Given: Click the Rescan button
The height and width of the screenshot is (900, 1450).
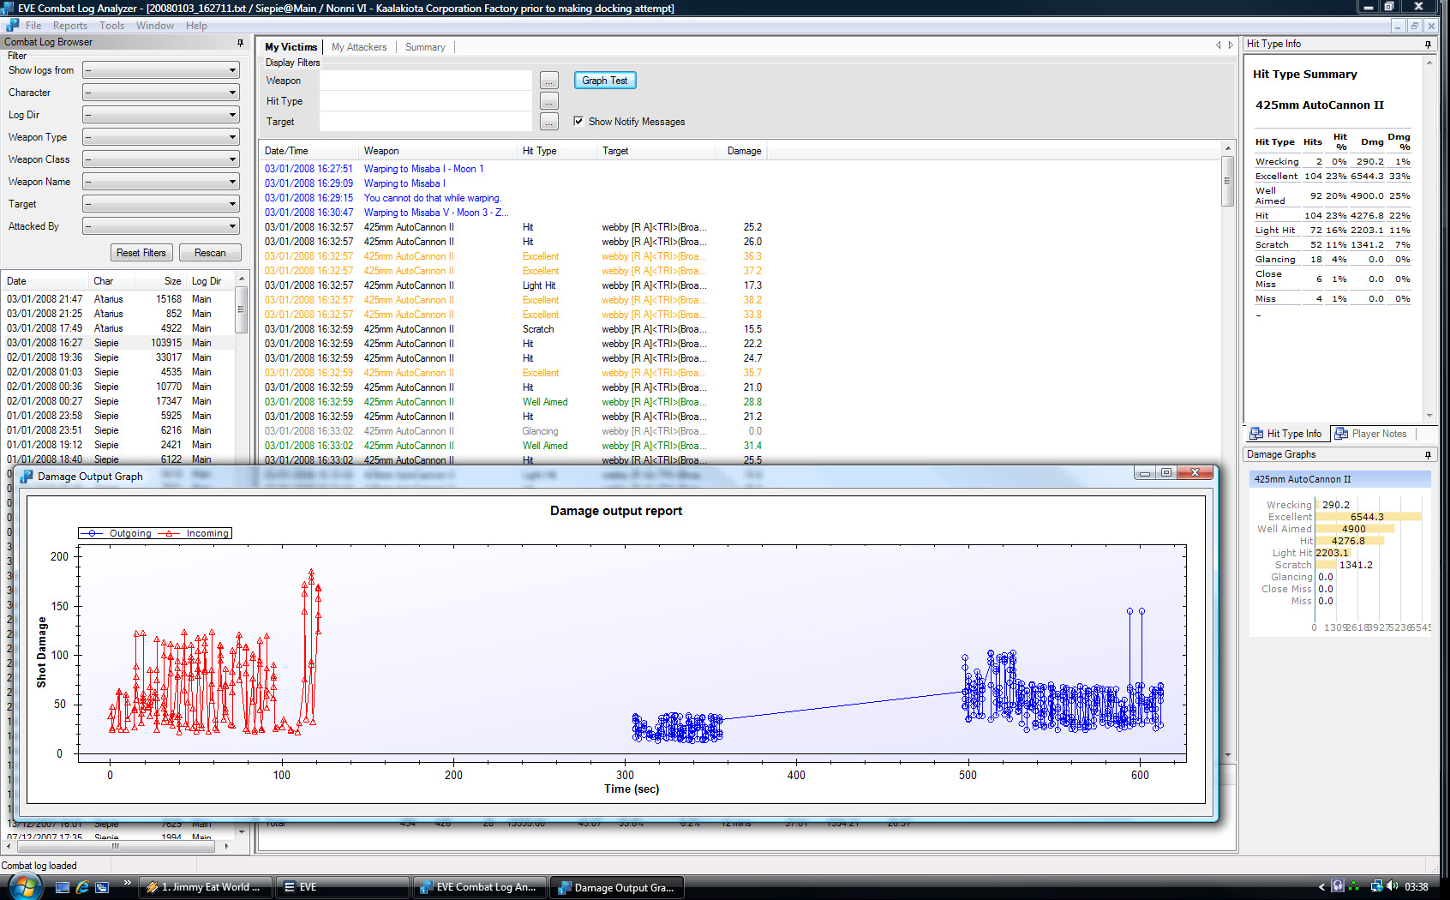Looking at the screenshot, I should (210, 253).
